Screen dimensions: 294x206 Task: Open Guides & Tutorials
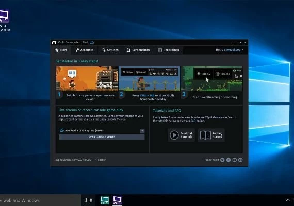tap(181, 135)
